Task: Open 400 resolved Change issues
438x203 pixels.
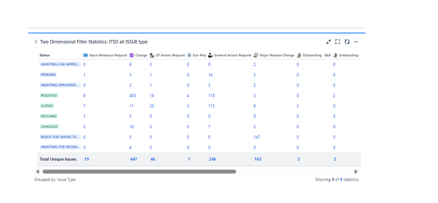Action: pyautogui.click(x=133, y=96)
